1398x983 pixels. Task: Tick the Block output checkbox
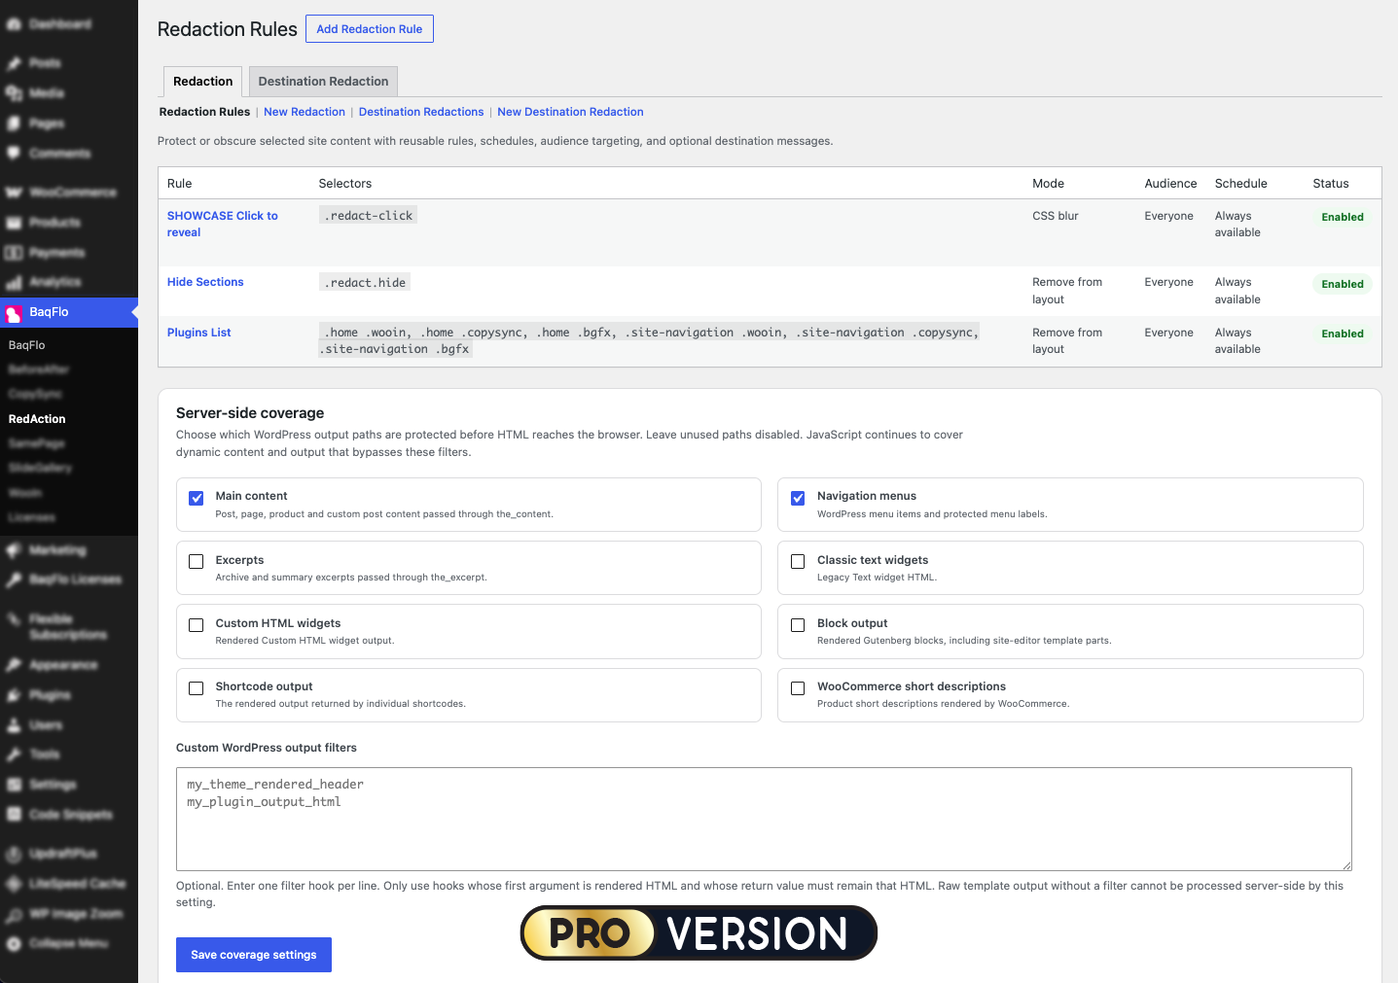[x=798, y=625]
